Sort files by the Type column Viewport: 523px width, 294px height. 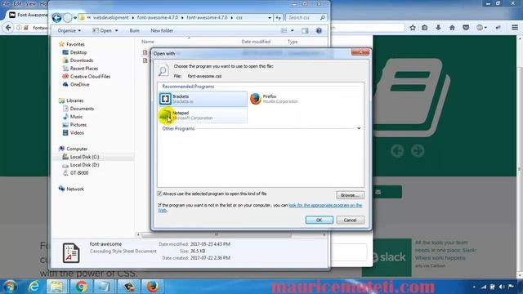tap(293, 42)
